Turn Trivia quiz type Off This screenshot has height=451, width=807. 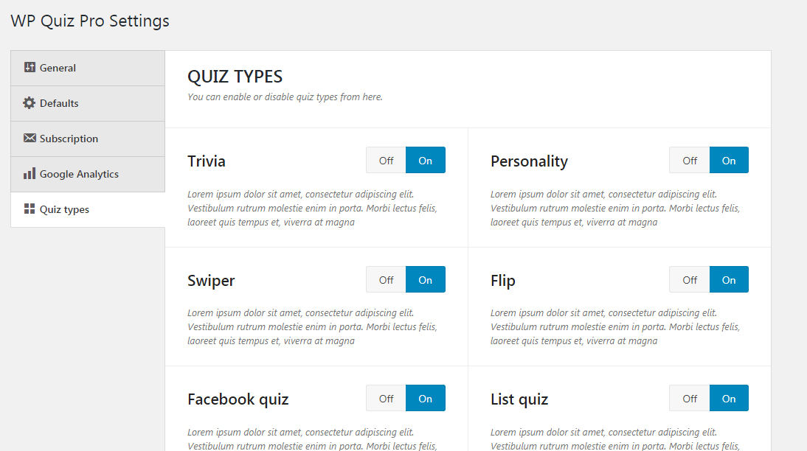click(386, 161)
